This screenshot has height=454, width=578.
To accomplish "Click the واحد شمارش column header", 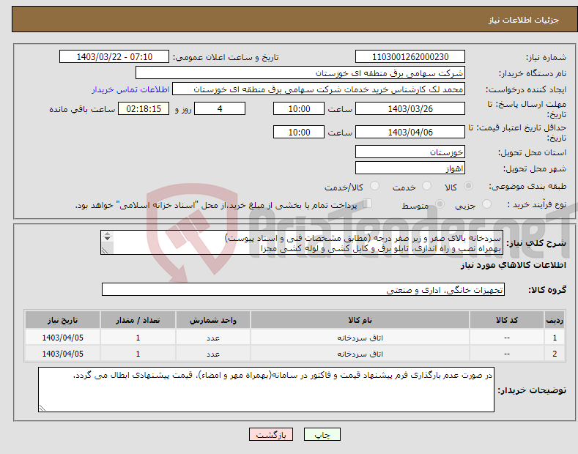I will coord(213,320).
